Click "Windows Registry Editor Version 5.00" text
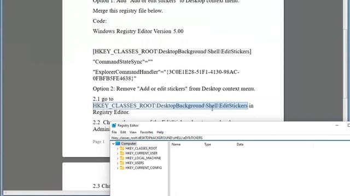The height and width of the screenshot is (196, 350). click(138, 31)
